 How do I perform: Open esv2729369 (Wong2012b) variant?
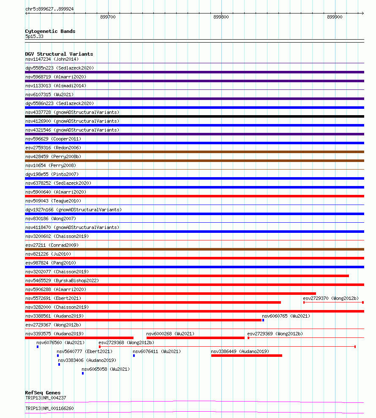coord(275,334)
